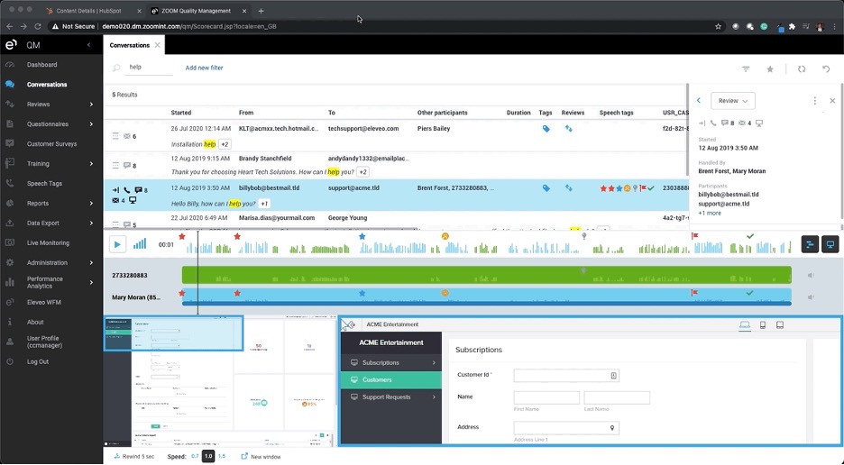This screenshot has height=465, width=844.
Task: Click the lightbulb marker on the waveform
Action: coord(584,236)
